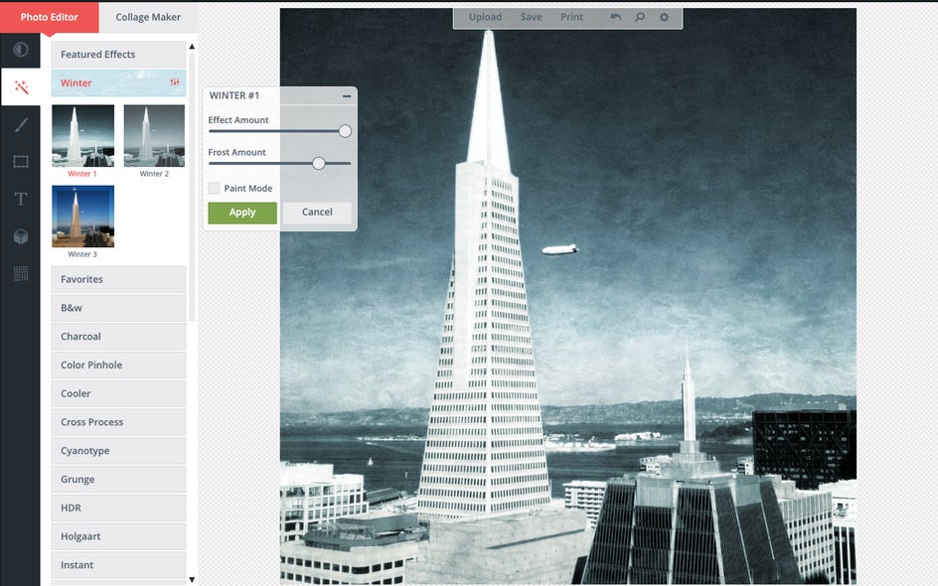Open the settings gear icon

pos(664,17)
